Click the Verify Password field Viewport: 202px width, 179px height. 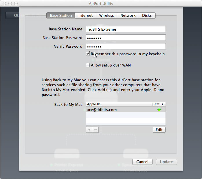click(126, 46)
